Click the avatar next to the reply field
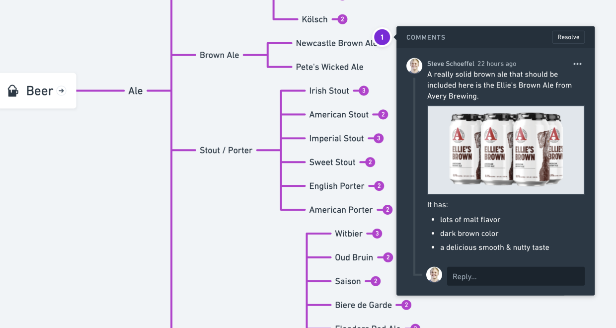Viewport: 616px width, 328px height. coord(434,275)
